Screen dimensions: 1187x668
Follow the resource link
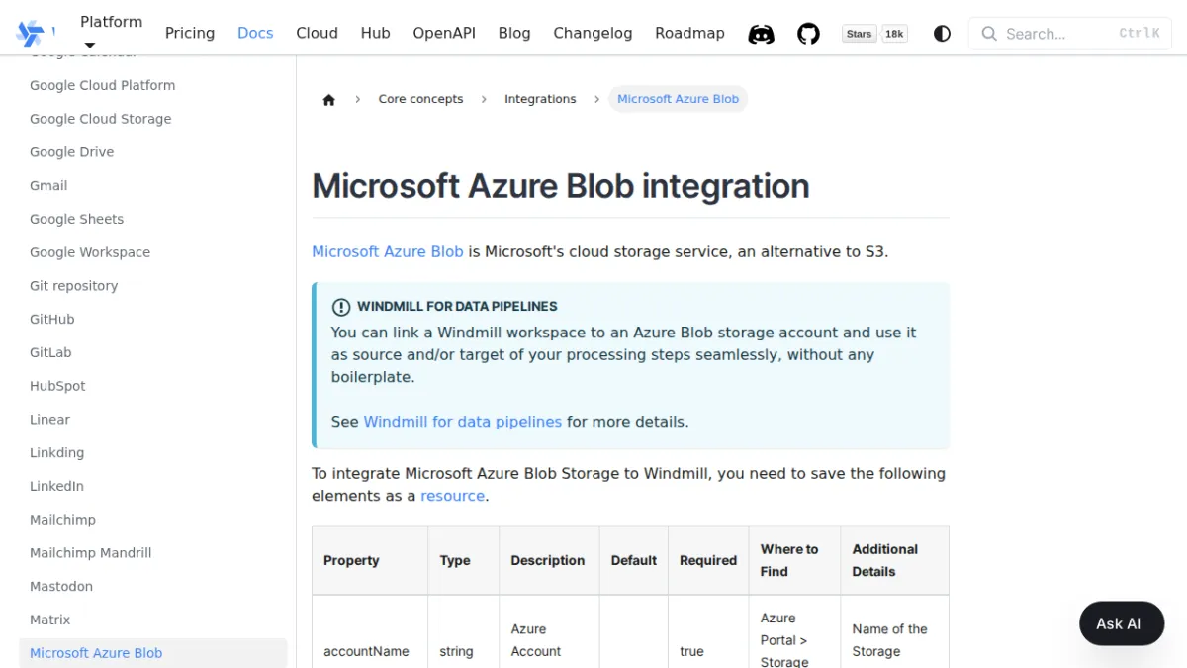(452, 496)
